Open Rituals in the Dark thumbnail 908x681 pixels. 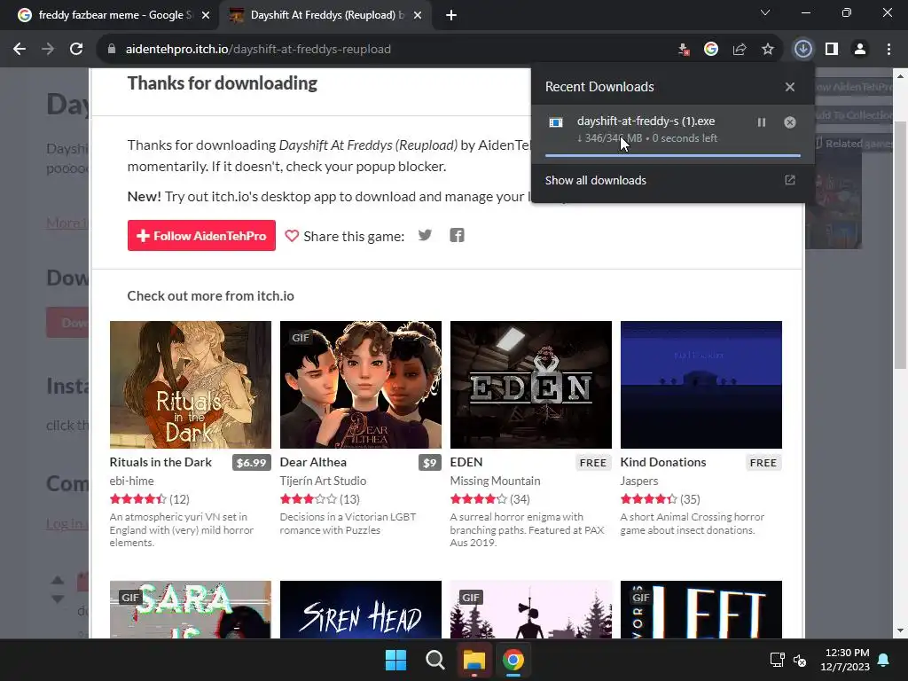pos(191,385)
